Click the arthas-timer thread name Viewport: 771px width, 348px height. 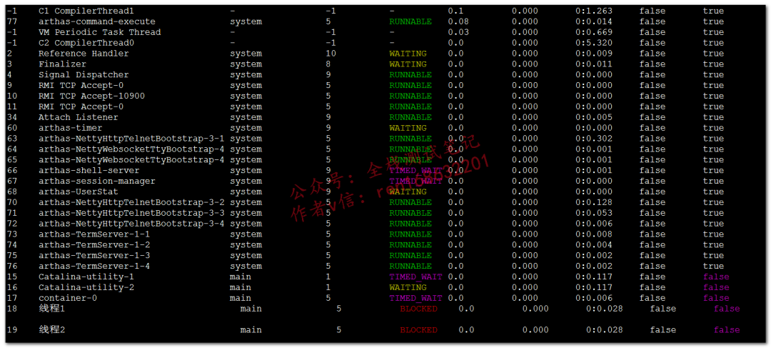click(x=70, y=128)
